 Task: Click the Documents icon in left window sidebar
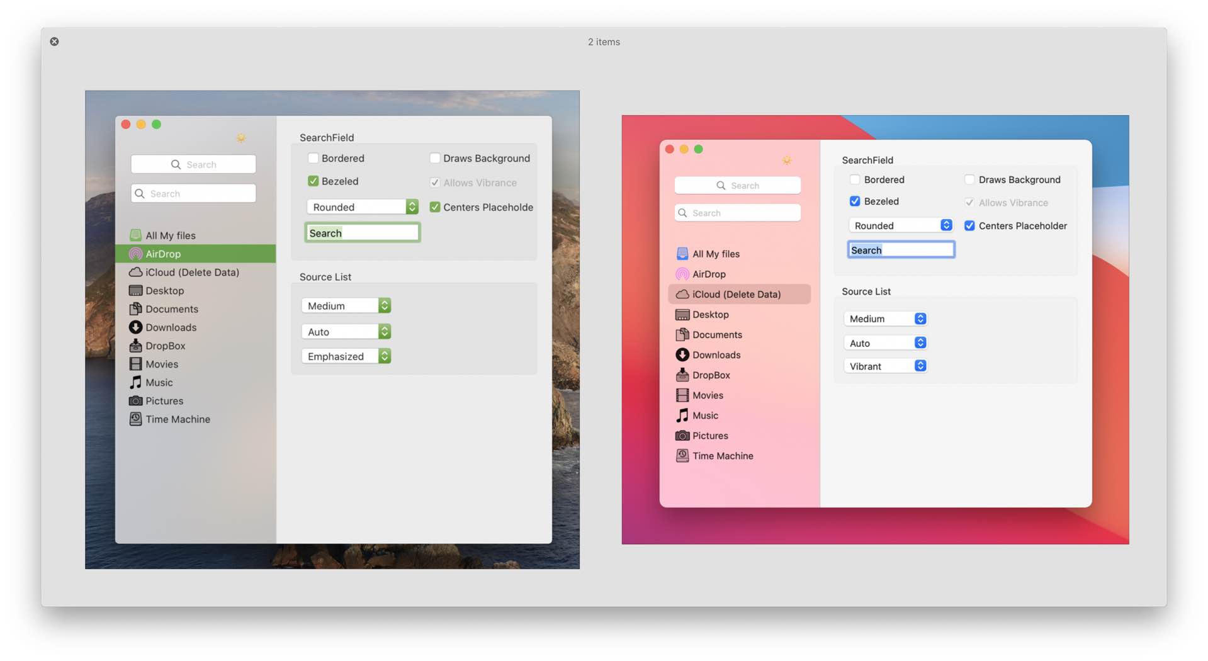pos(135,308)
